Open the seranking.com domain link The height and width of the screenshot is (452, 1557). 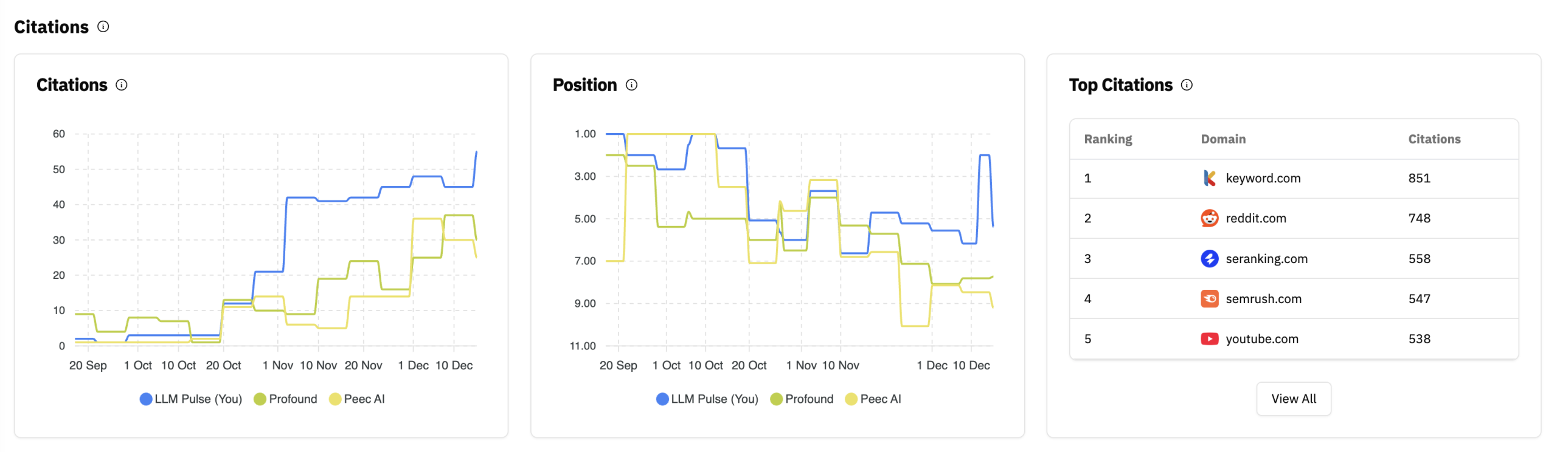click(x=1266, y=259)
